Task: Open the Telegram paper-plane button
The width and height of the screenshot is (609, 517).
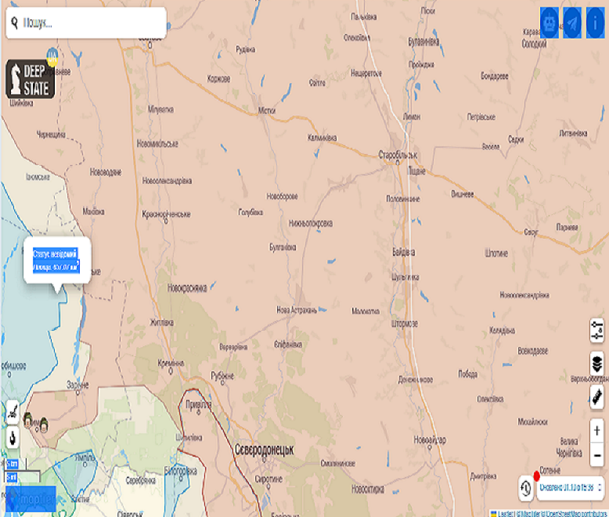Action: click(x=572, y=23)
